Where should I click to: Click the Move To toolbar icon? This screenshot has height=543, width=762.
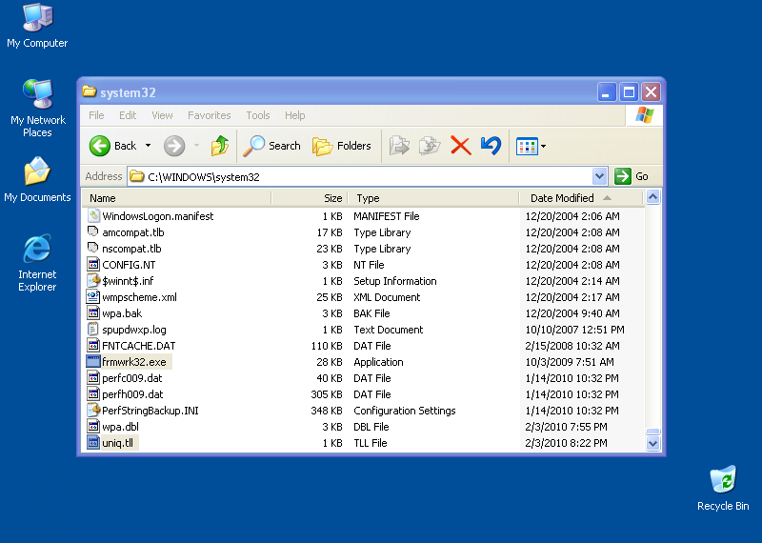(x=399, y=146)
